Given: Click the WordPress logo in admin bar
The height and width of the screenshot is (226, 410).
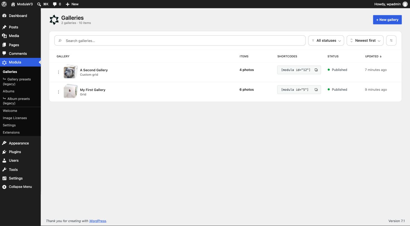Looking at the screenshot, I should pos(4,4).
